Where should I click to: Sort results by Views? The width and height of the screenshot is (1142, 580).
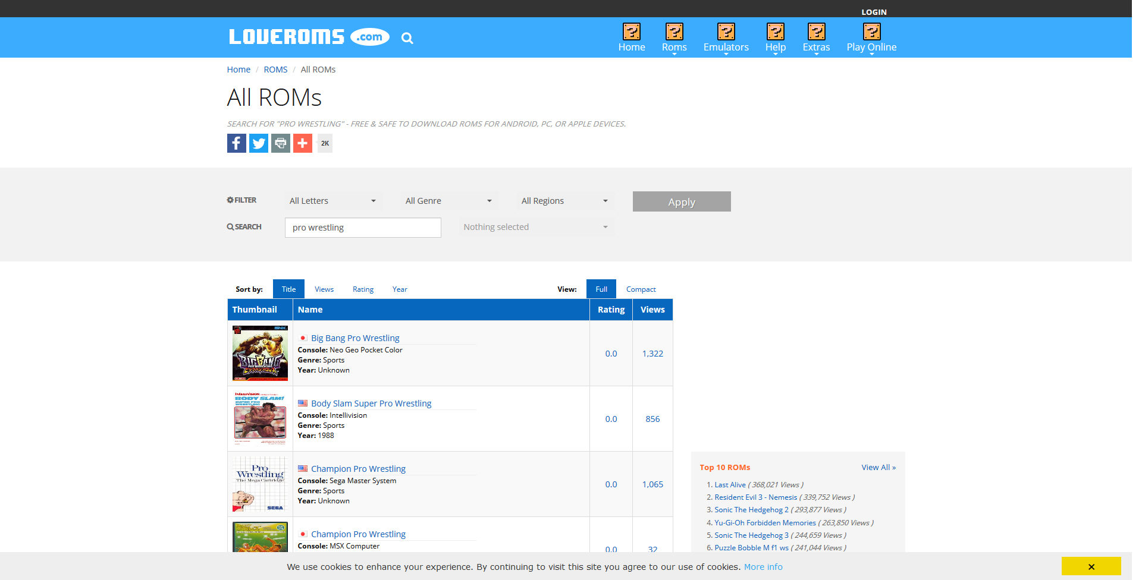click(324, 289)
